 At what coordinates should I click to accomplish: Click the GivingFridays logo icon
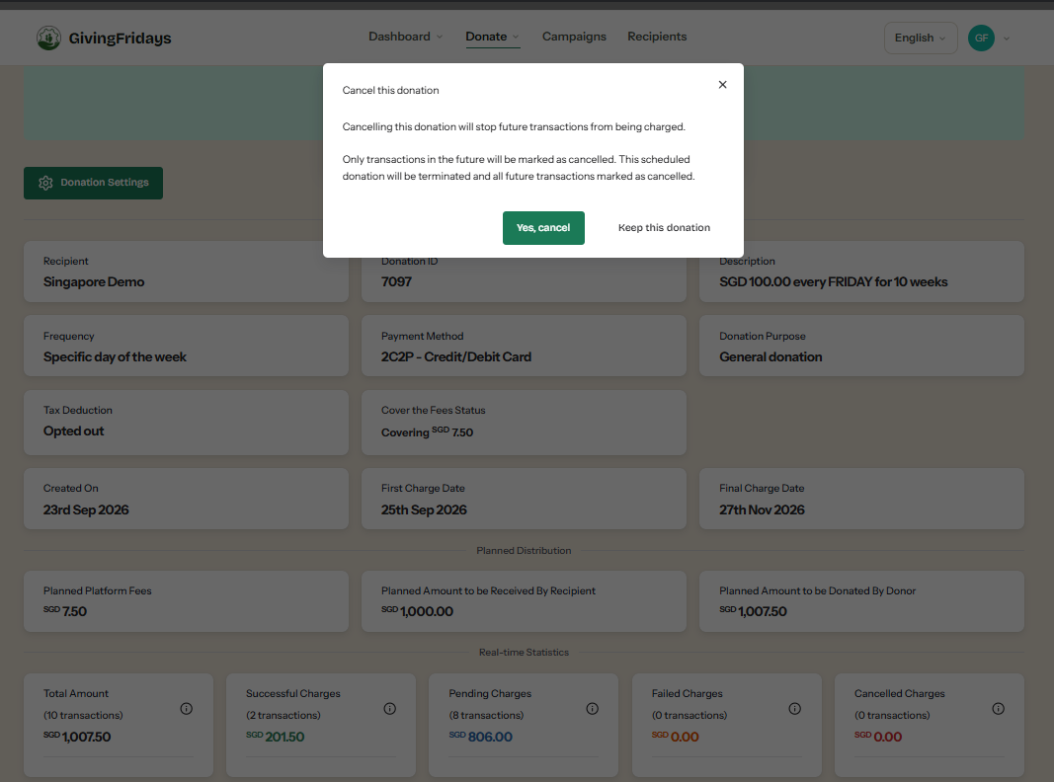point(48,39)
